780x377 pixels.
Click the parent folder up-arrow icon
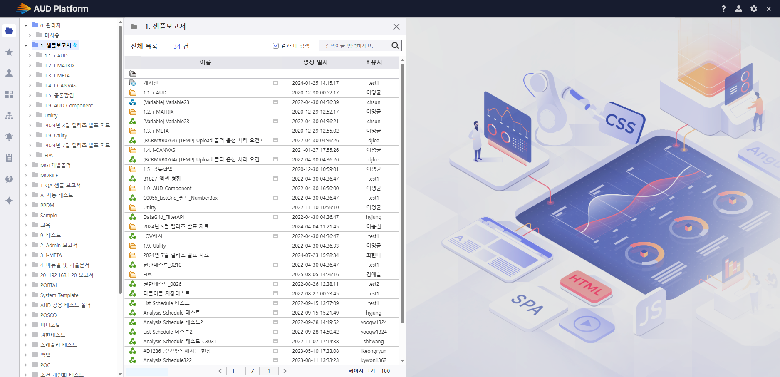[133, 74]
